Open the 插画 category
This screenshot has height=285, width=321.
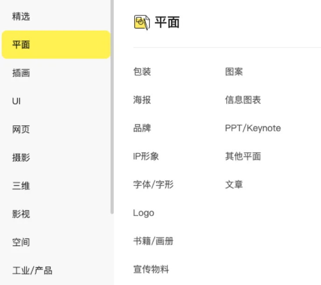tap(21, 73)
